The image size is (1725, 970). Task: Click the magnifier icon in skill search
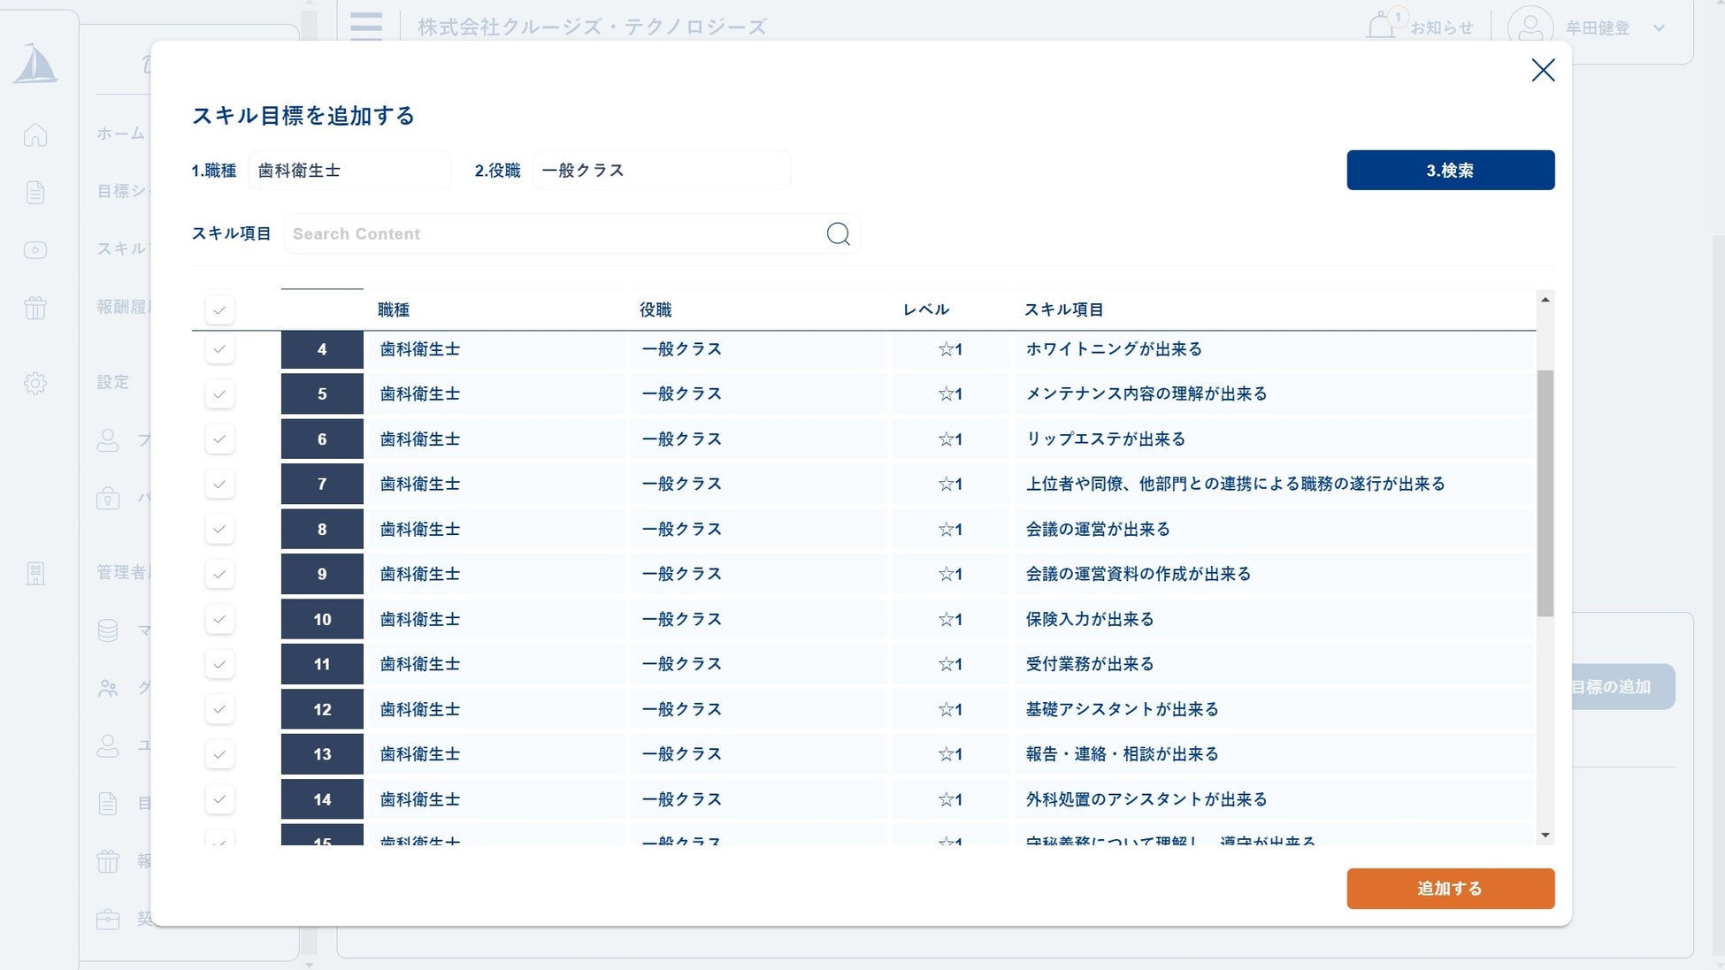pos(838,233)
